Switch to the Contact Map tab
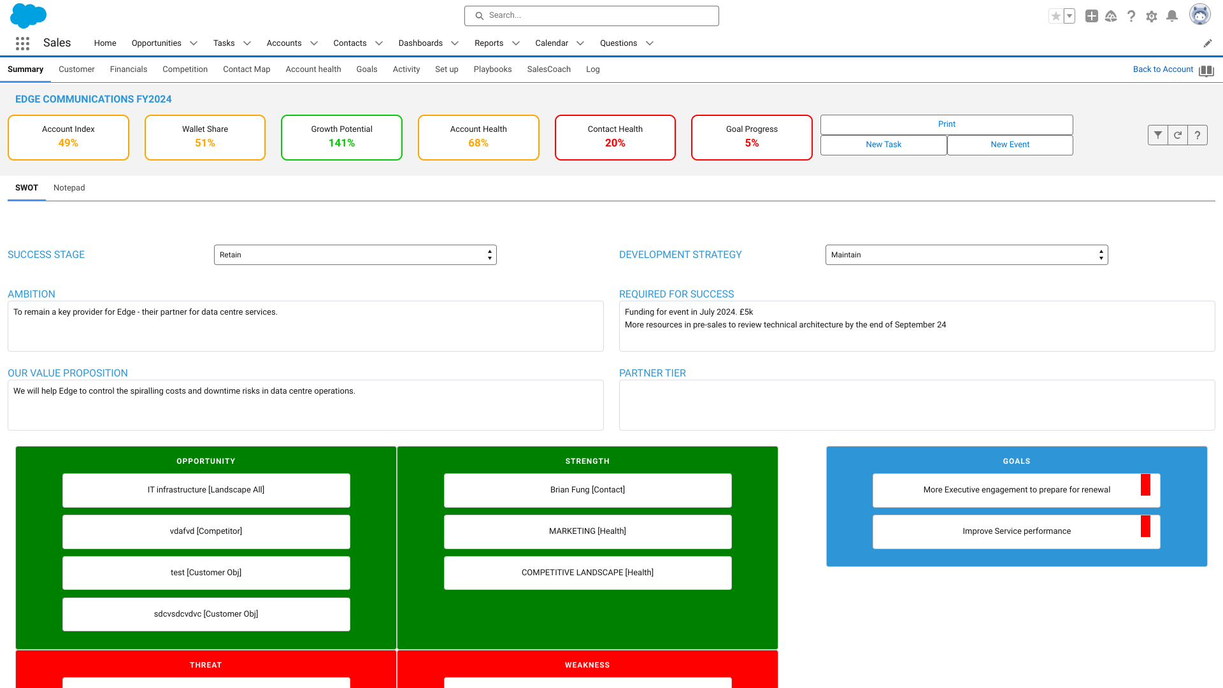The image size is (1223, 688). pyautogui.click(x=247, y=69)
